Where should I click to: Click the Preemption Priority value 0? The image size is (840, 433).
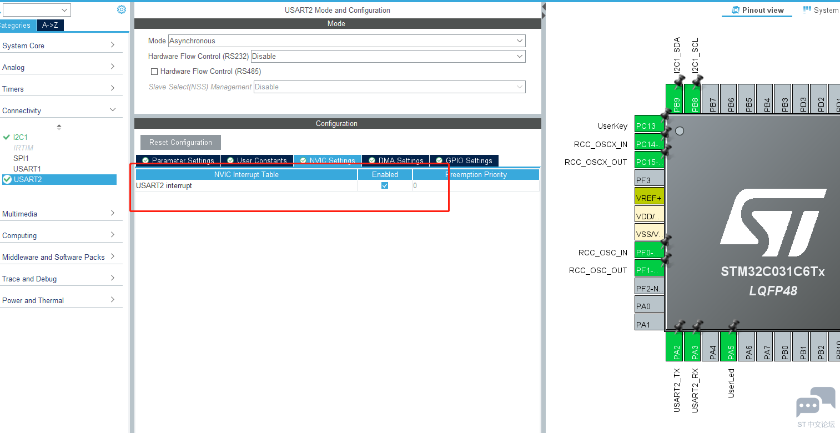[x=476, y=185]
